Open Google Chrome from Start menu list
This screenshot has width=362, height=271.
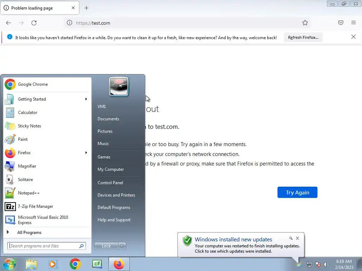pyautogui.click(x=48, y=84)
